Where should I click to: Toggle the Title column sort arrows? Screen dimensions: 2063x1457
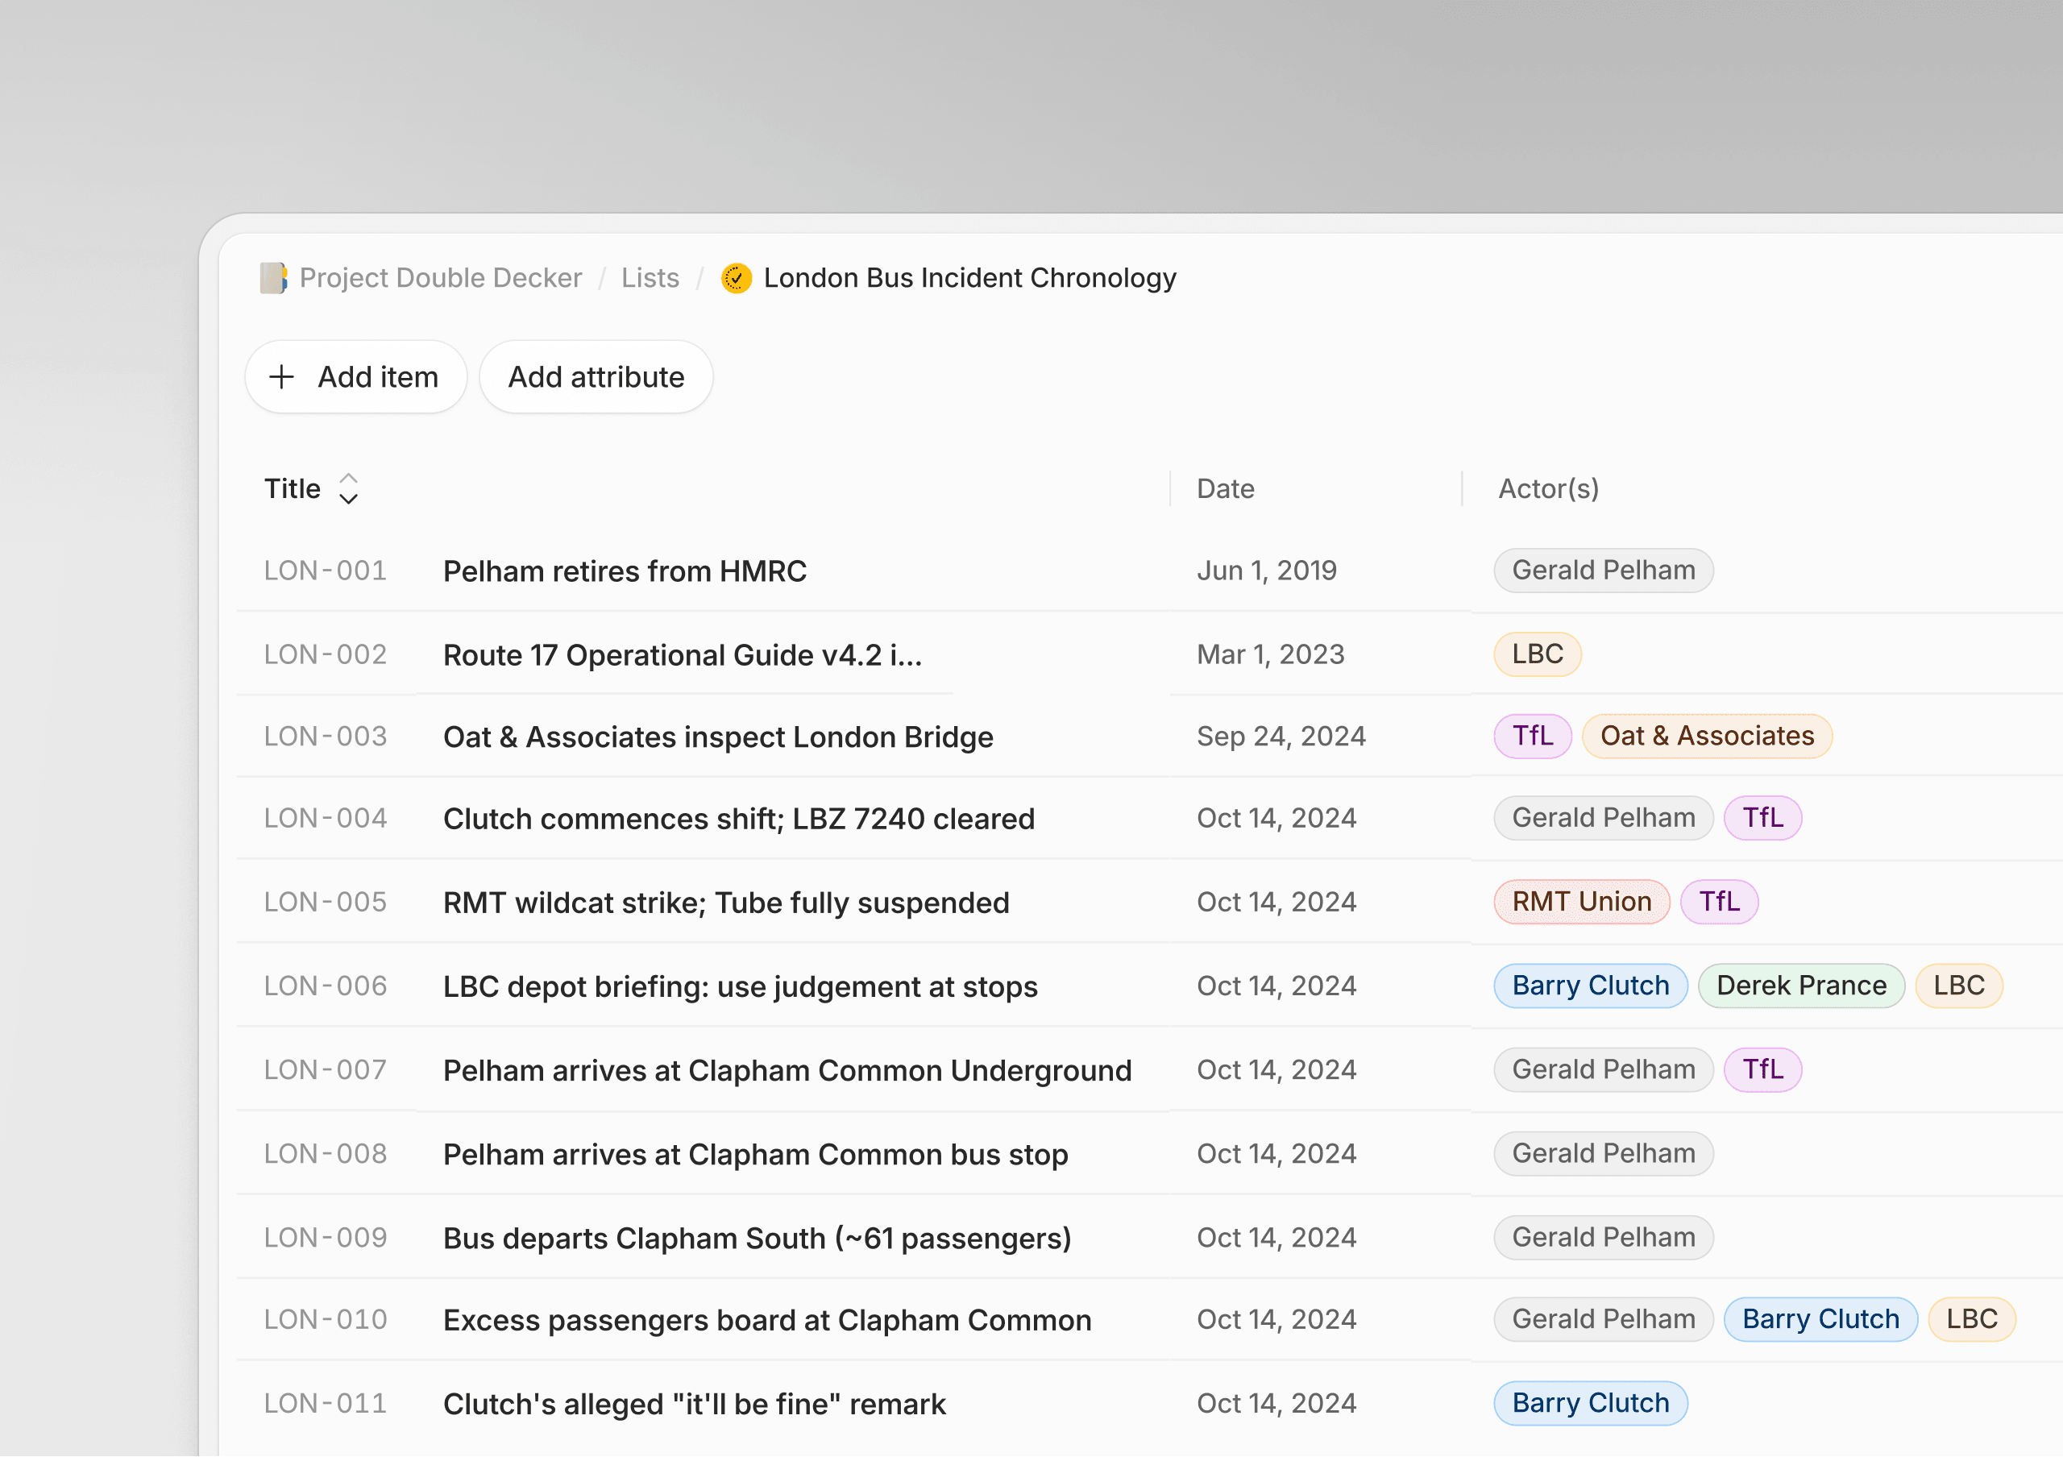(x=349, y=488)
